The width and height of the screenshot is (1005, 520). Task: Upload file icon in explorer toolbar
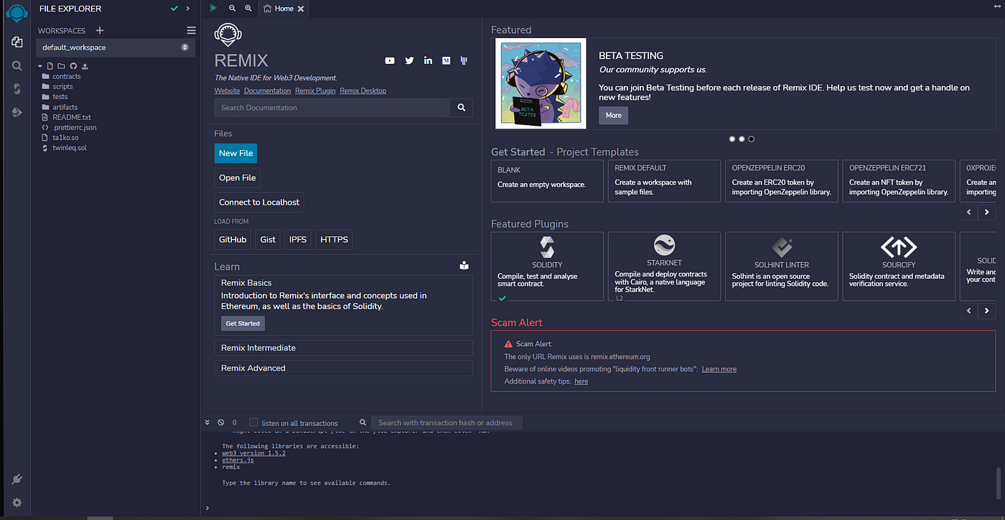pyautogui.click(x=85, y=65)
